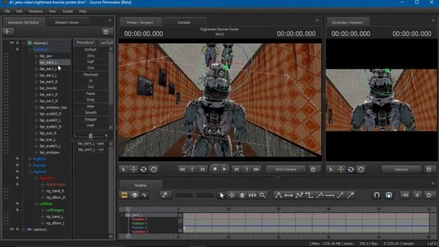Open the Scripts menu
The image size is (439, 247).
(x=67, y=11)
